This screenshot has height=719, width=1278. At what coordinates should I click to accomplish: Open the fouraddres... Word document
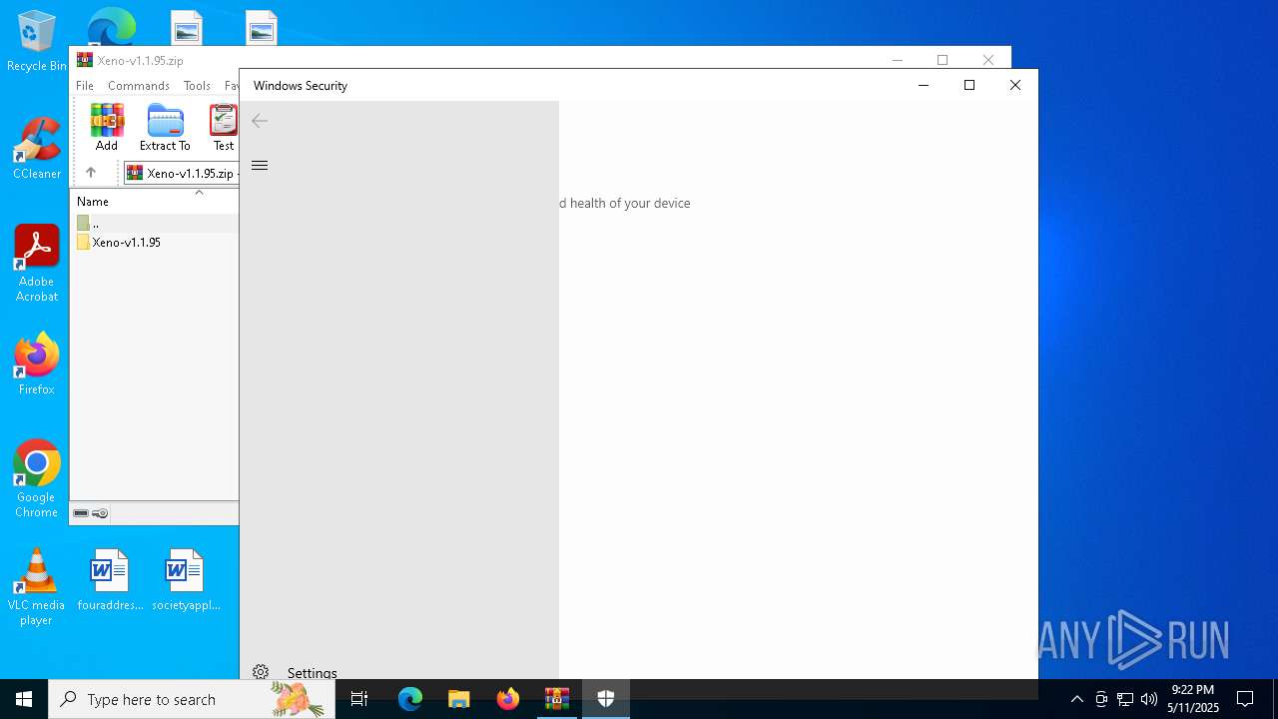point(110,580)
